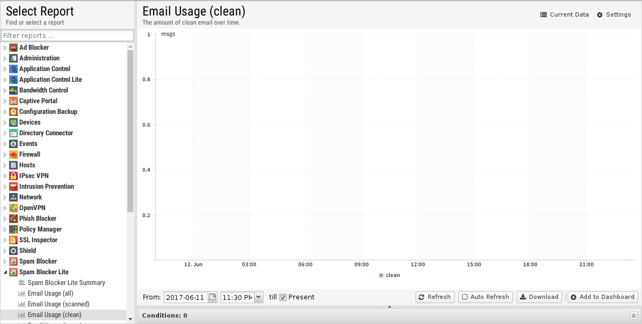This screenshot has height=324, width=642.
Task: Expand the Conditions panel
Action: click(633, 315)
